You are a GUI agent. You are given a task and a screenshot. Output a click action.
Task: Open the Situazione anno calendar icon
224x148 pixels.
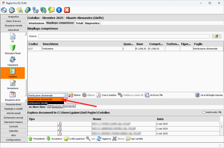point(12,95)
